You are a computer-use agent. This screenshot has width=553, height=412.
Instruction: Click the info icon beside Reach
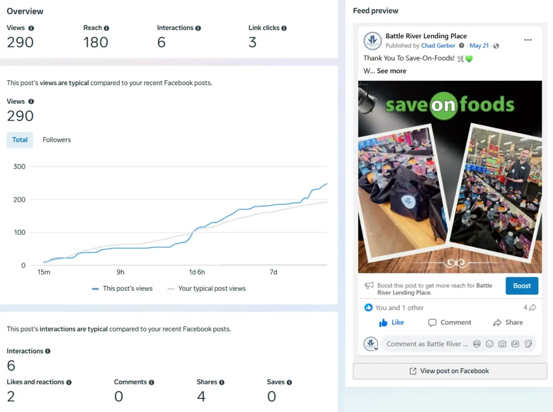[106, 28]
